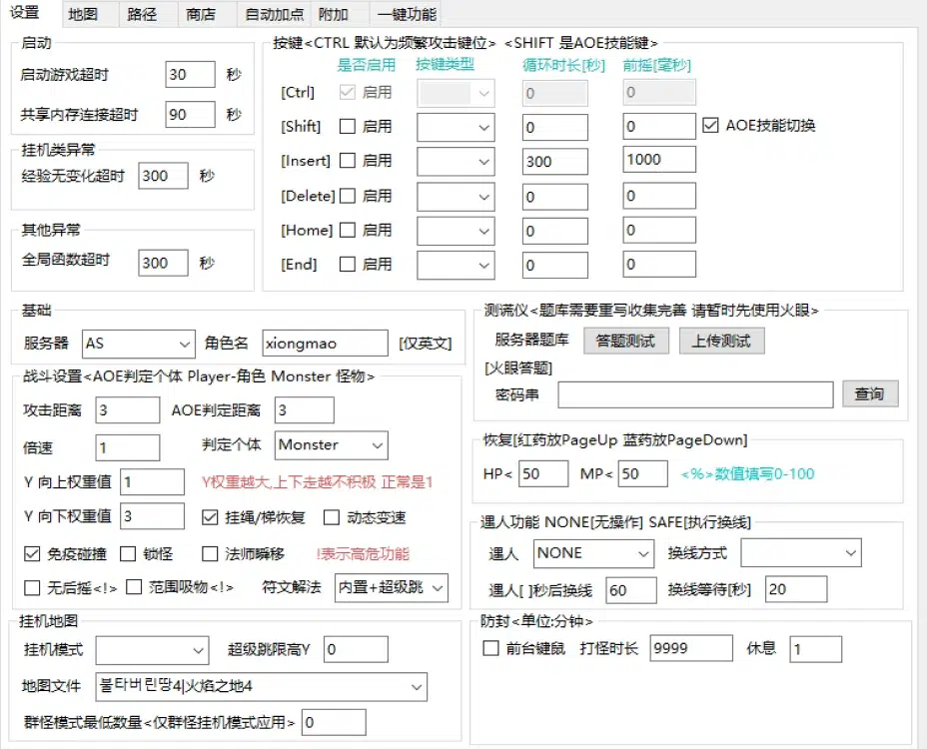Viewport: 927px width, 749px height.
Task: Expand the 判定个体 Monster dropdown
Action: click(331, 445)
